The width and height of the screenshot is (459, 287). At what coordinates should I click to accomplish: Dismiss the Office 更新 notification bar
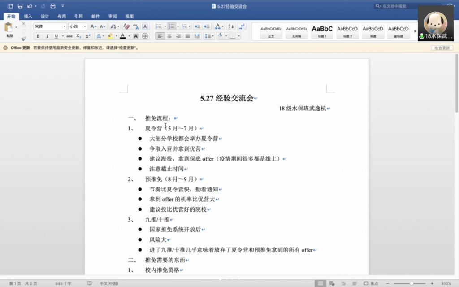5,48
